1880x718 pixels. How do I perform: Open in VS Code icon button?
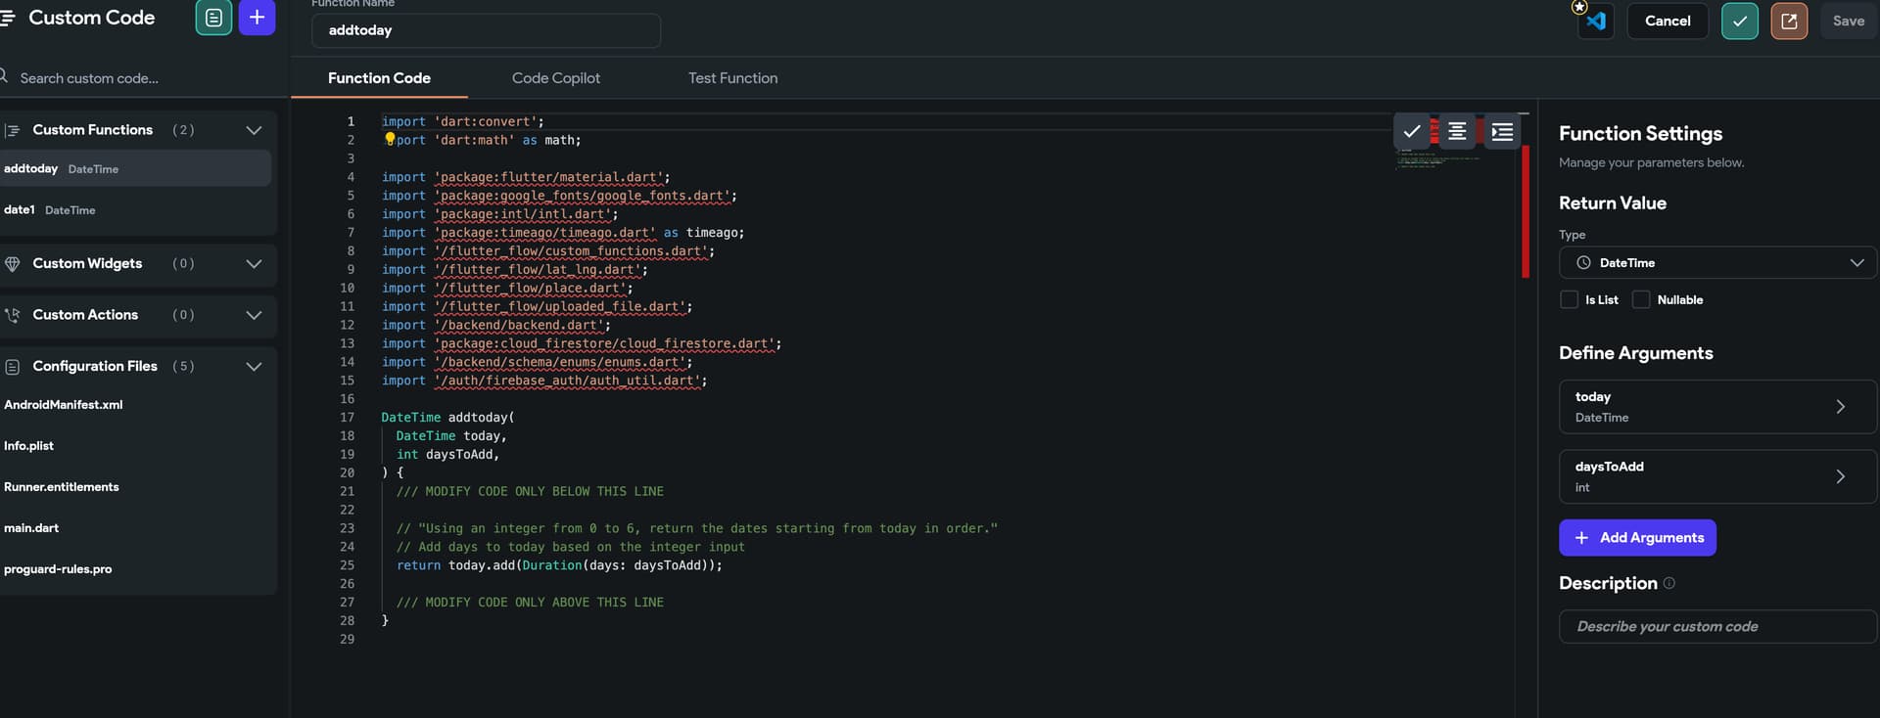point(1596,21)
